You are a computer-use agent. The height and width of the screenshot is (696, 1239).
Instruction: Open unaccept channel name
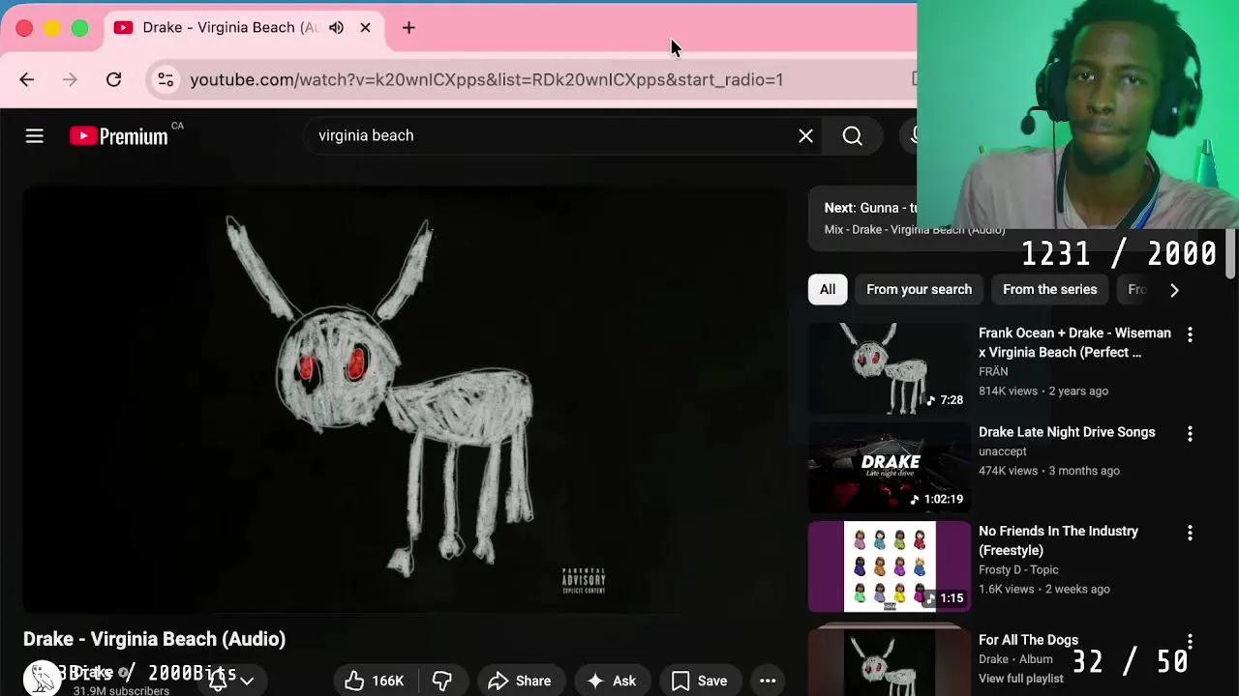(x=1003, y=451)
